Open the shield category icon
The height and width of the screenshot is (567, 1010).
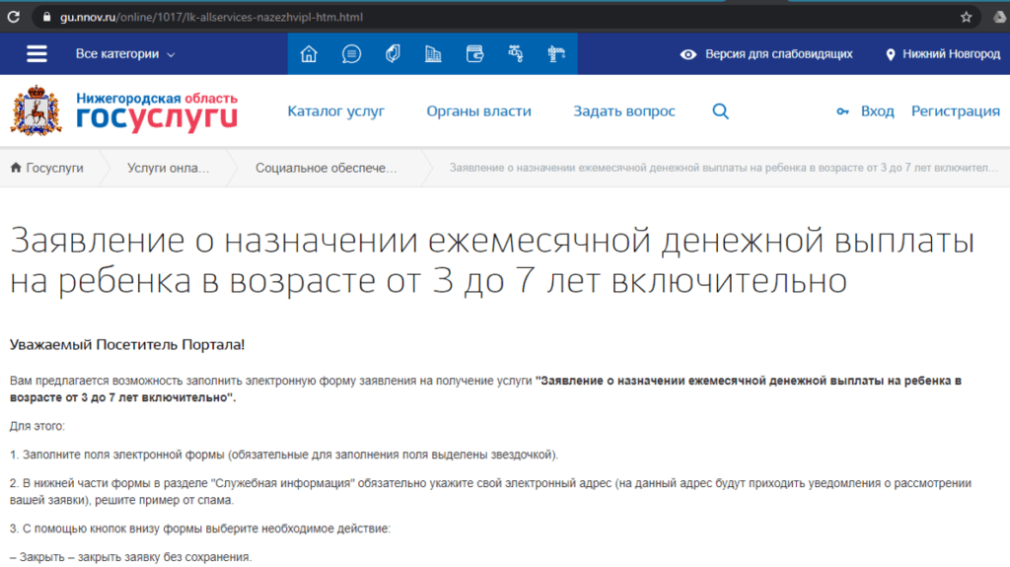[x=393, y=53]
